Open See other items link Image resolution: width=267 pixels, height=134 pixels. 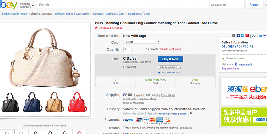pos(230,69)
